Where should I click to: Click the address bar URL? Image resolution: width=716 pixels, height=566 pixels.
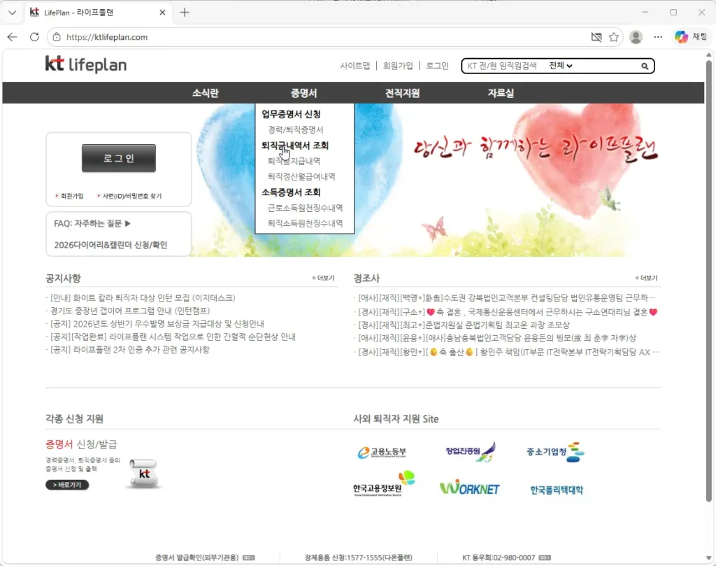(107, 37)
